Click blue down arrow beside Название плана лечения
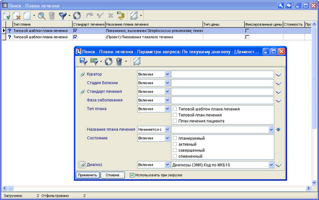 (x=278, y=129)
